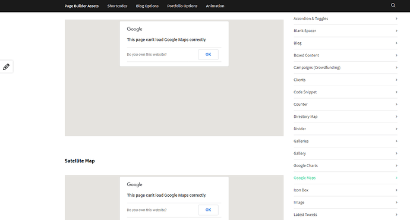Click chevron next to Boxed Content

tap(396, 55)
